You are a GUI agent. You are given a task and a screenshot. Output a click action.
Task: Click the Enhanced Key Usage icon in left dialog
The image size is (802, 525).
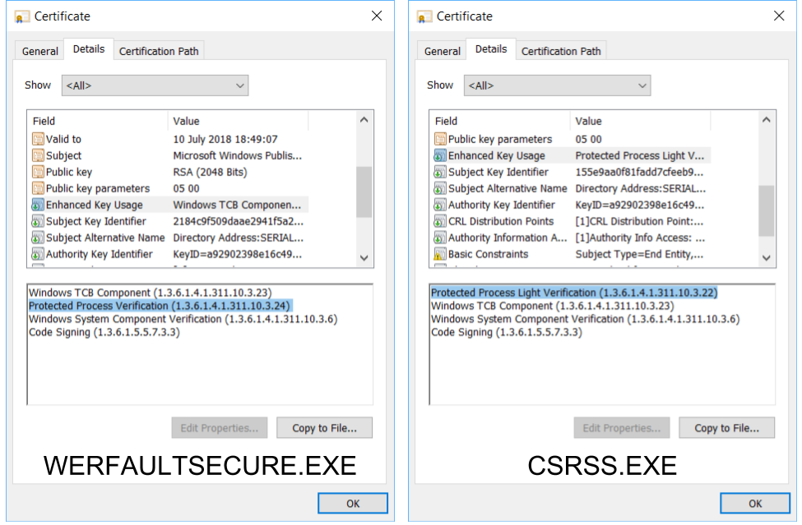[38, 205]
